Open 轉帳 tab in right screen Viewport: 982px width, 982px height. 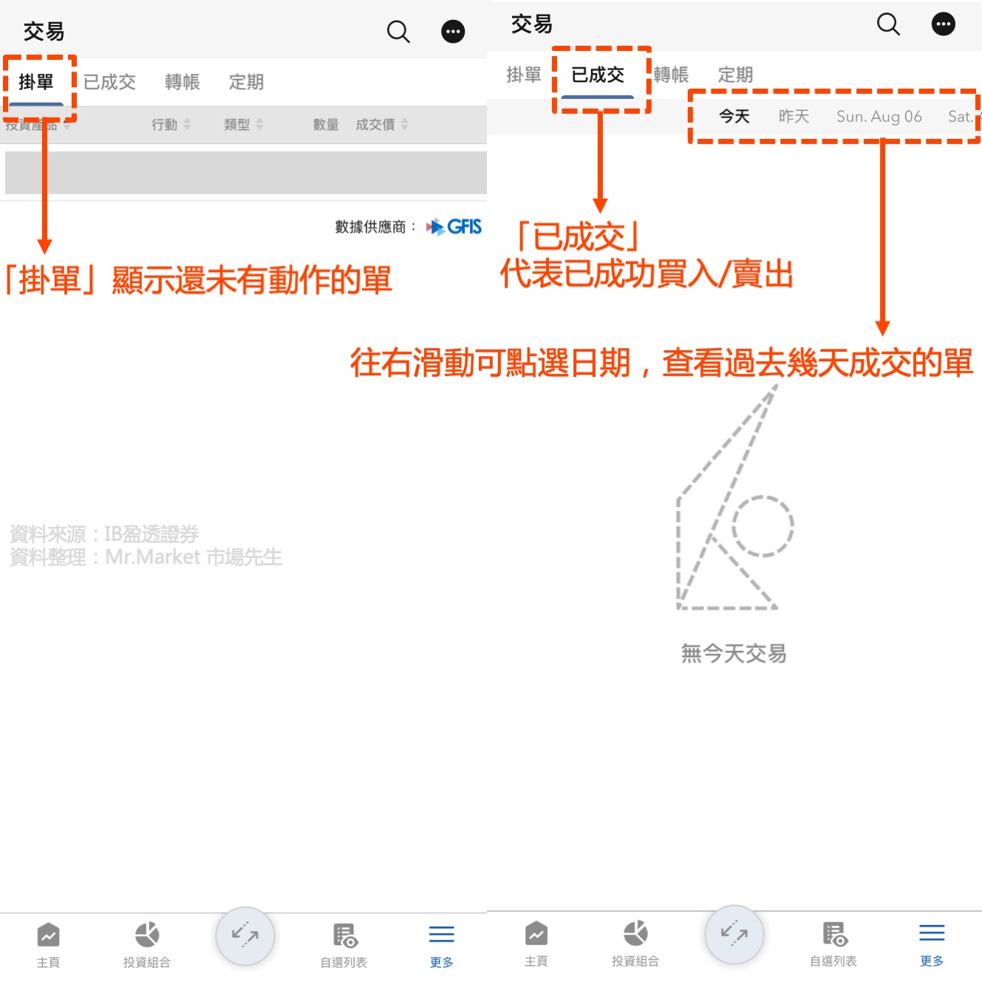672,75
